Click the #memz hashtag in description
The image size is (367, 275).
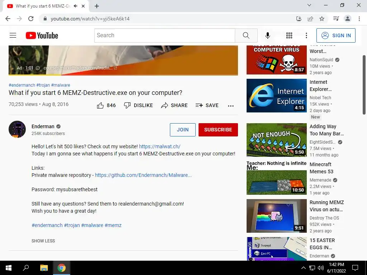113,225
